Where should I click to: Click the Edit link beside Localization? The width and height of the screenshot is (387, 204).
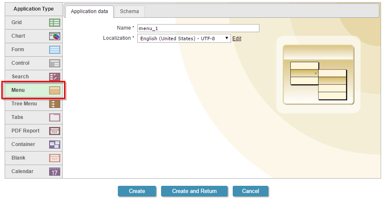click(237, 39)
